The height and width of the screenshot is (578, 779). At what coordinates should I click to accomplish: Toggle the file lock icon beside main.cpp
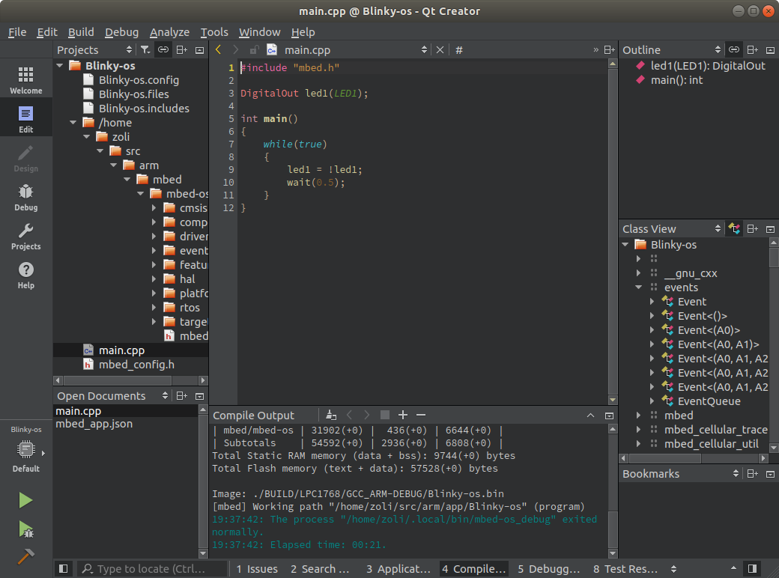pyautogui.click(x=253, y=49)
